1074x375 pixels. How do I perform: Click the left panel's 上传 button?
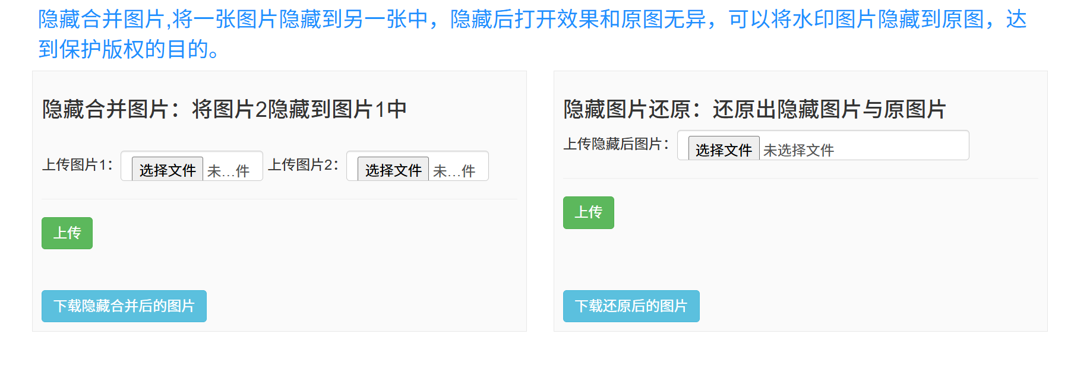pos(67,233)
